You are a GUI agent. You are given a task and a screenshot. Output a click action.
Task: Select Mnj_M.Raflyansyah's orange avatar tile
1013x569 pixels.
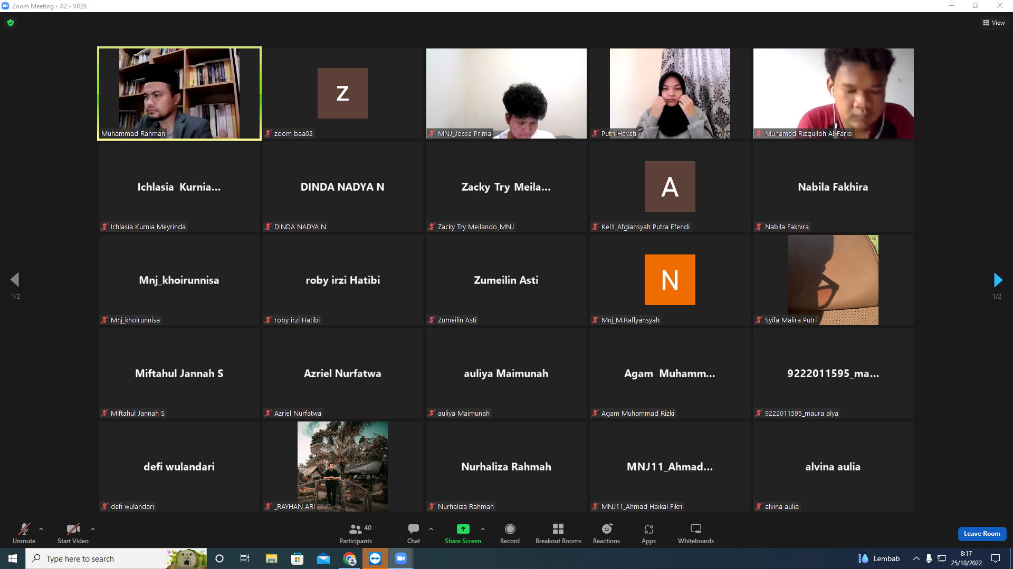coord(670,280)
